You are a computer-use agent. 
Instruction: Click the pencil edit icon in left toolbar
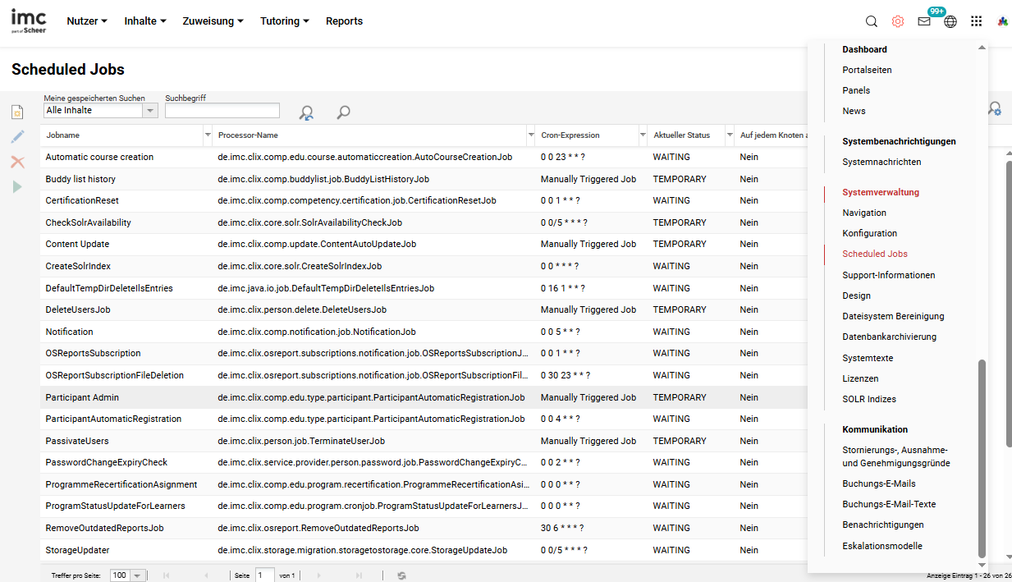click(17, 137)
